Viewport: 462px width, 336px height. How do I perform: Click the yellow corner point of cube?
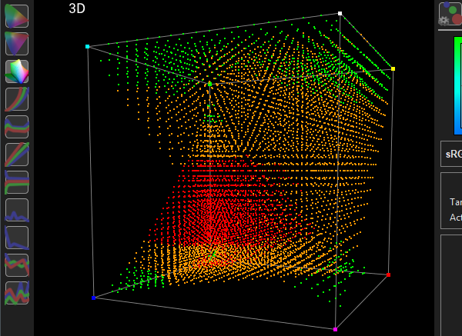coord(393,68)
